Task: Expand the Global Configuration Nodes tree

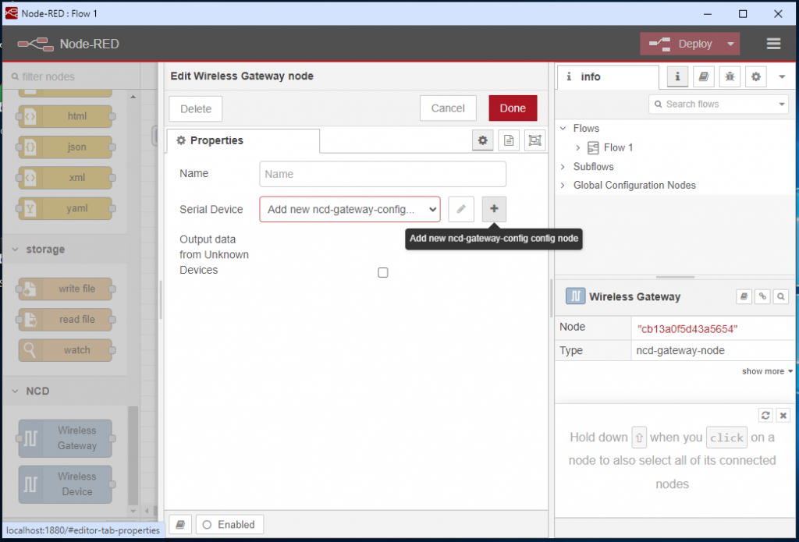Action: [x=563, y=186]
